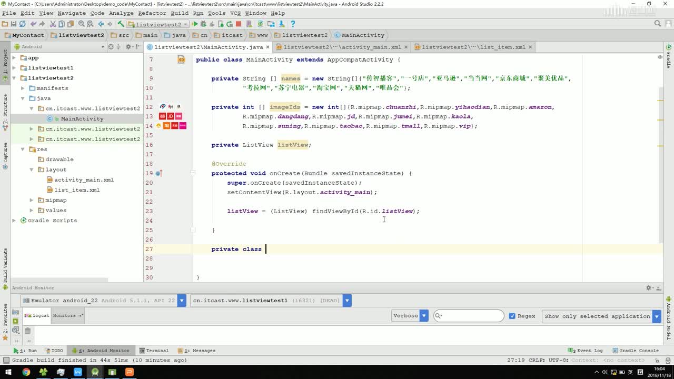Switch to the activity_main.xml editor tab
Screen dimensions: 674x379
click(342, 47)
